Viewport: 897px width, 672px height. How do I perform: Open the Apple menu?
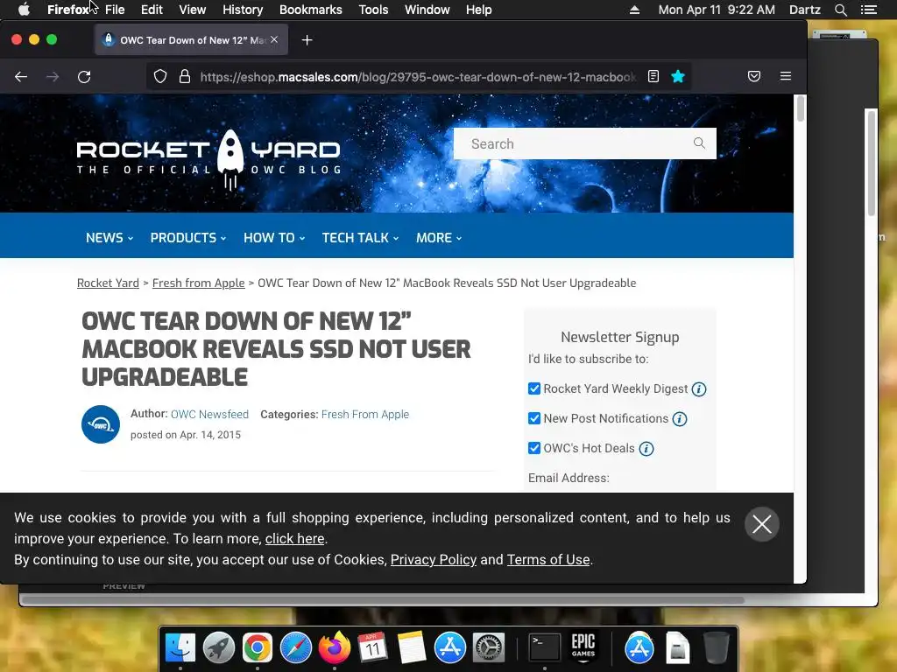coord(24,10)
